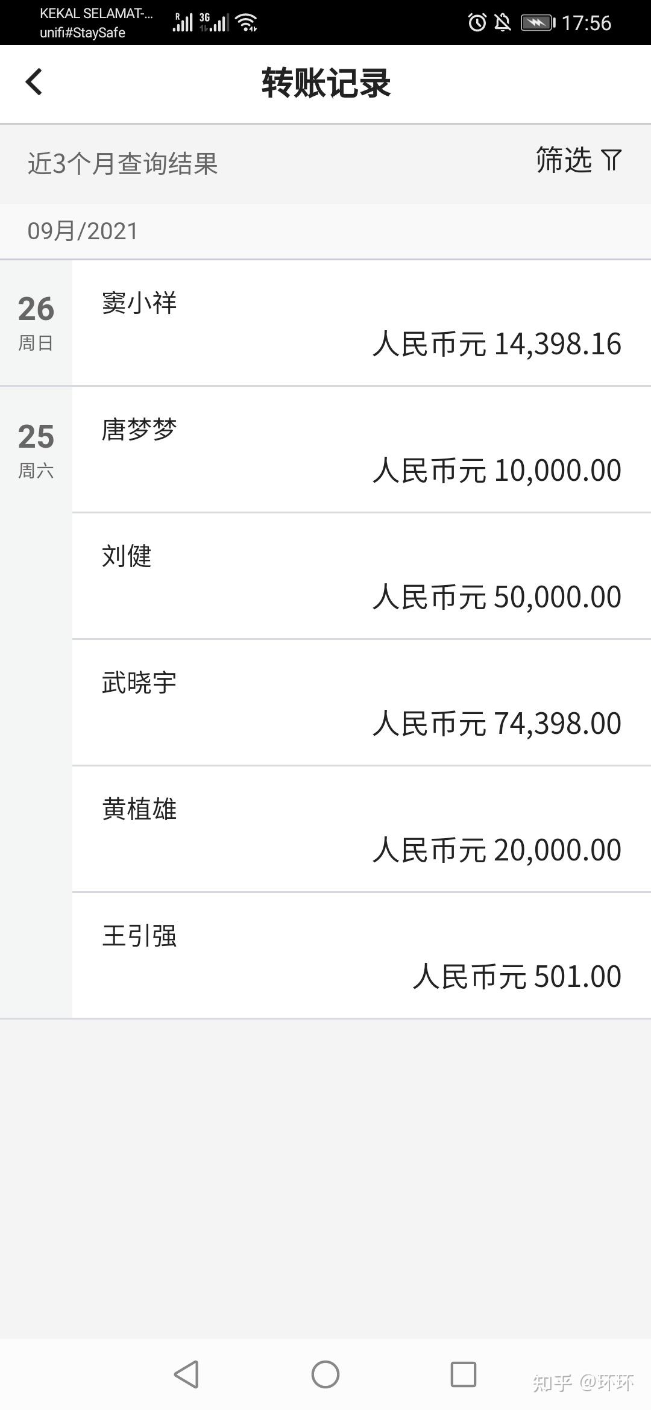The height and width of the screenshot is (1410, 651).
Task: Tap the filter funnel icon
Action: [x=611, y=160]
